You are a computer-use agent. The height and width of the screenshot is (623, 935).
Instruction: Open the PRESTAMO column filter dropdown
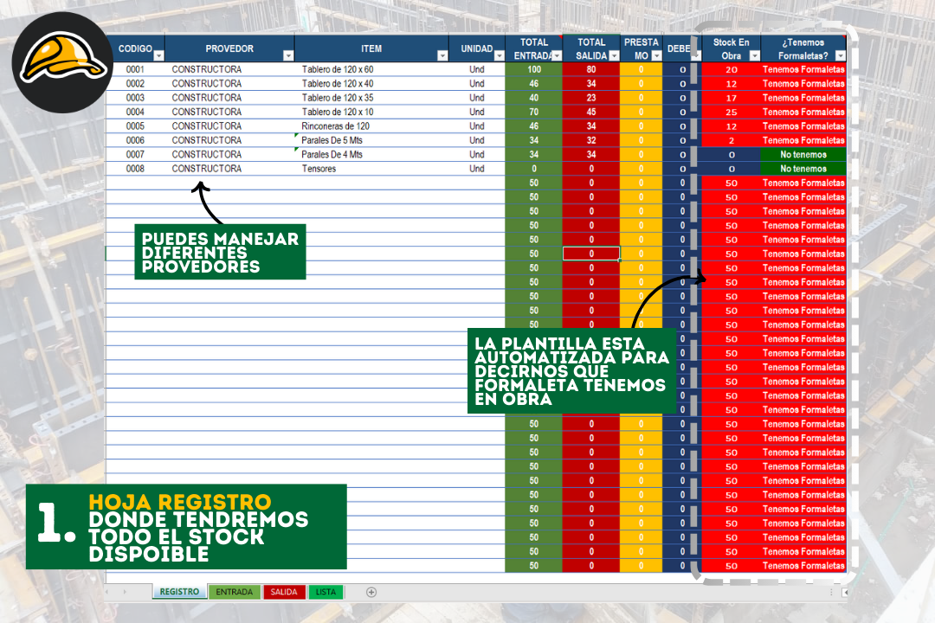coord(656,55)
